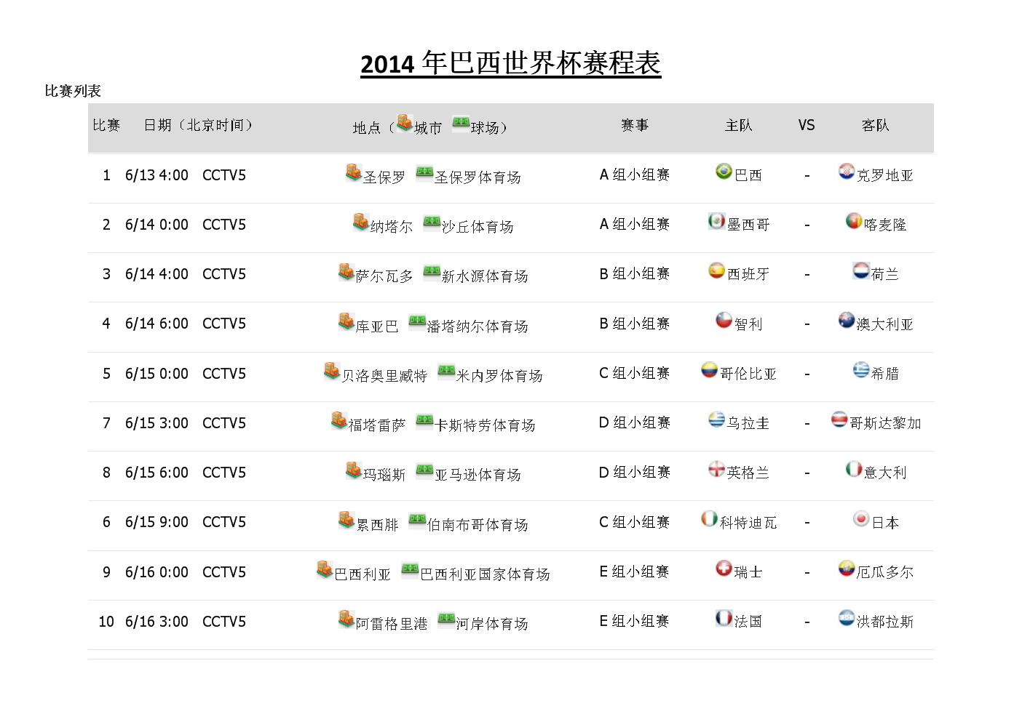Click the Switzerland flag icon beside 瑞士
The width and height of the screenshot is (1022, 722).
[724, 568]
